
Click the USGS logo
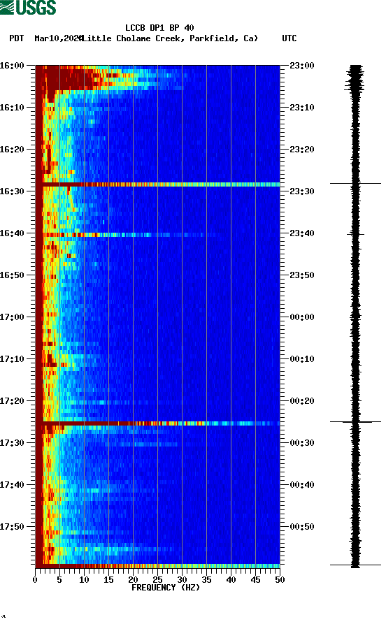pyautogui.click(x=28, y=7)
